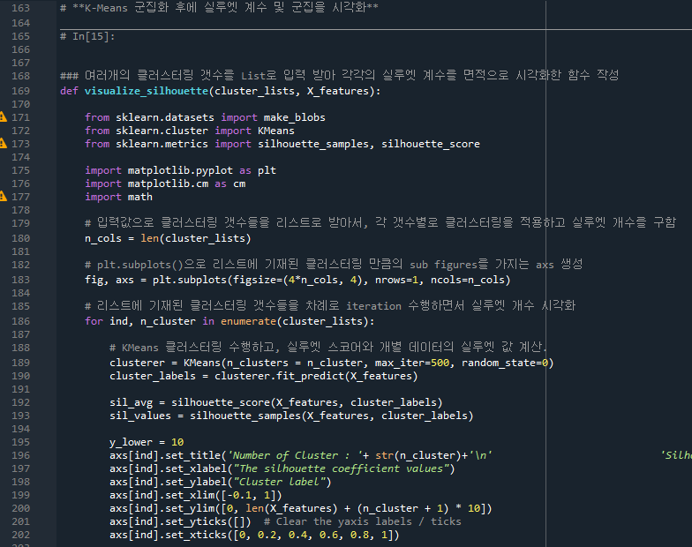This screenshot has height=547, width=692.
Task: Click the warning icon on line 173
Action: click(x=4, y=144)
